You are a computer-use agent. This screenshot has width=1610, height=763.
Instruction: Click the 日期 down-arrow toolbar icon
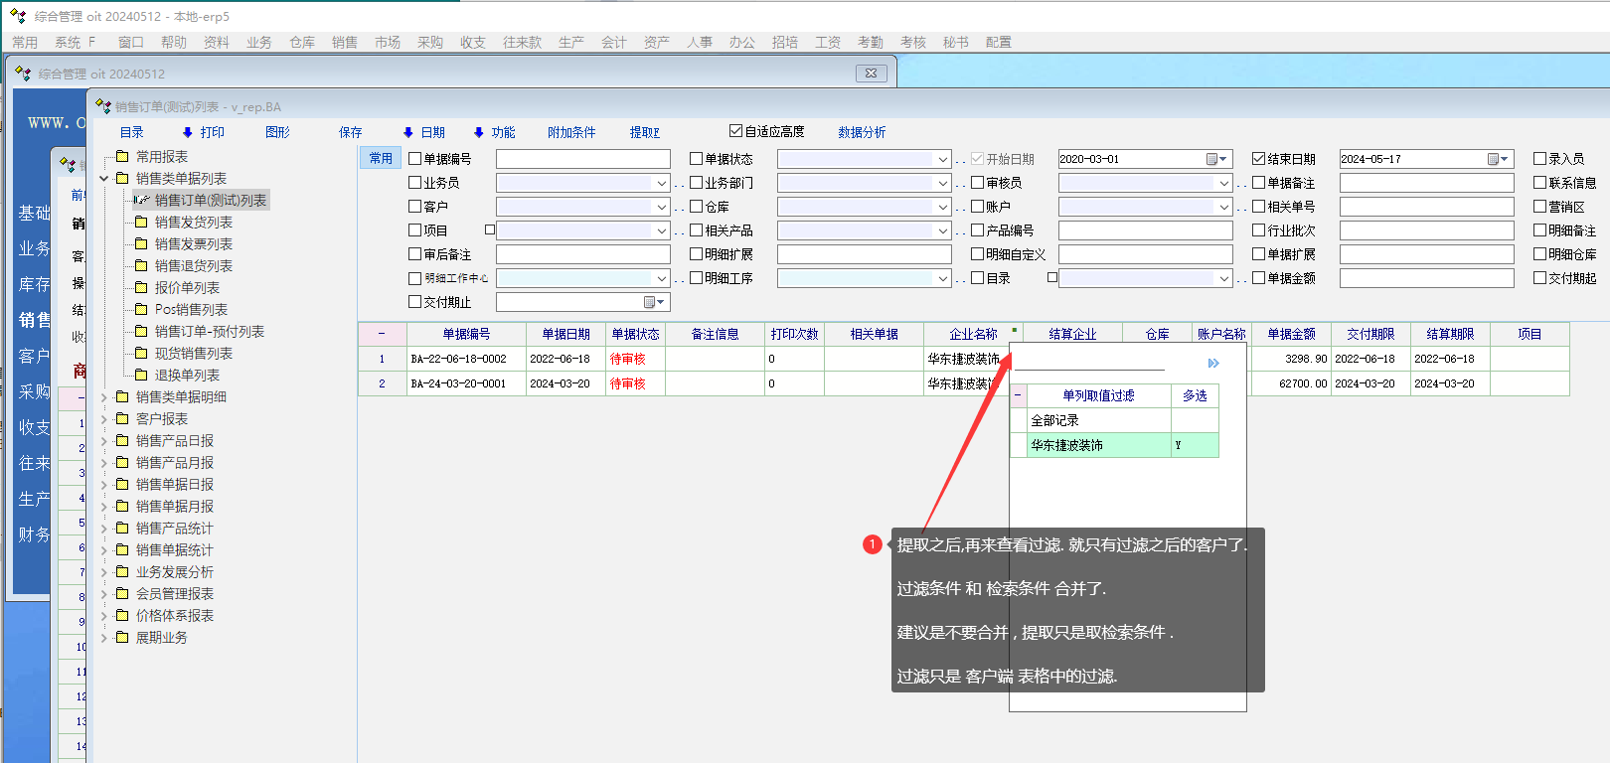[407, 132]
